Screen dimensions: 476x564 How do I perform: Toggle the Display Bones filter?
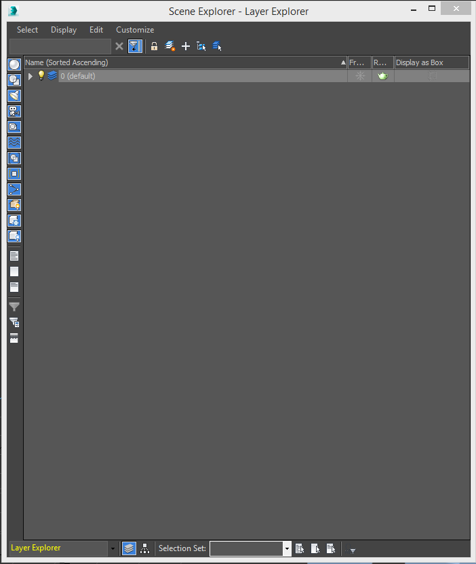(x=14, y=189)
